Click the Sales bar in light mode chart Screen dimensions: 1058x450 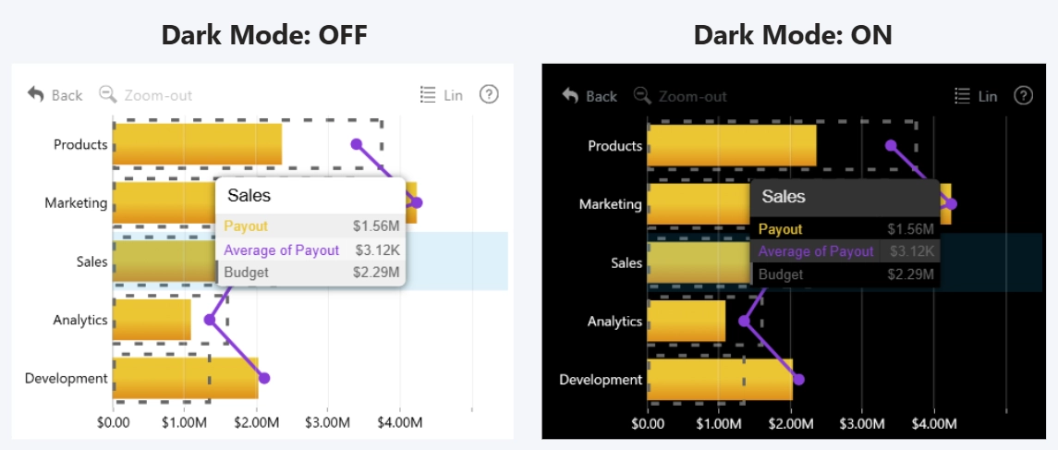[x=164, y=261]
